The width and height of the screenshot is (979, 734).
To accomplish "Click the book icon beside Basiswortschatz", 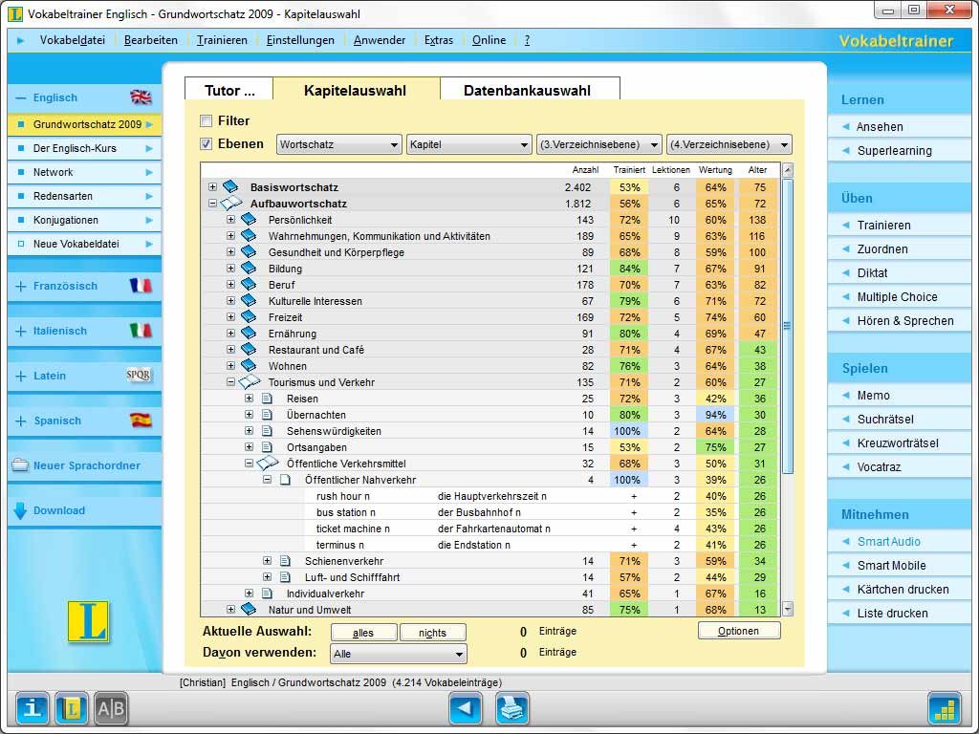I will [231, 186].
